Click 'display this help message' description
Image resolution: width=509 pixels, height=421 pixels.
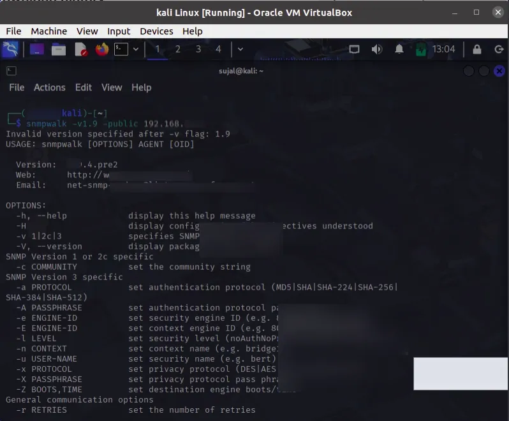(192, 216)
